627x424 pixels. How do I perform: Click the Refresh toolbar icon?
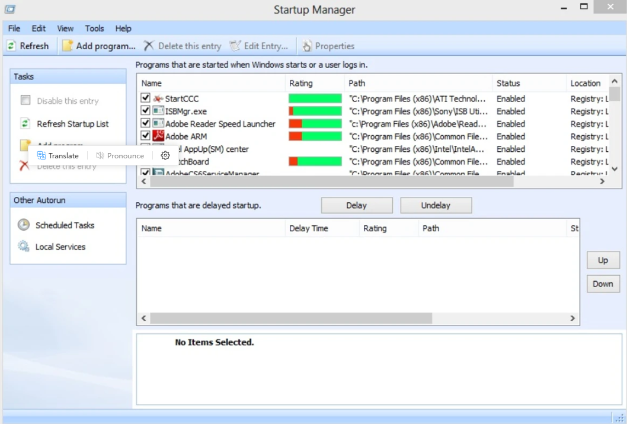coord(11,46)
